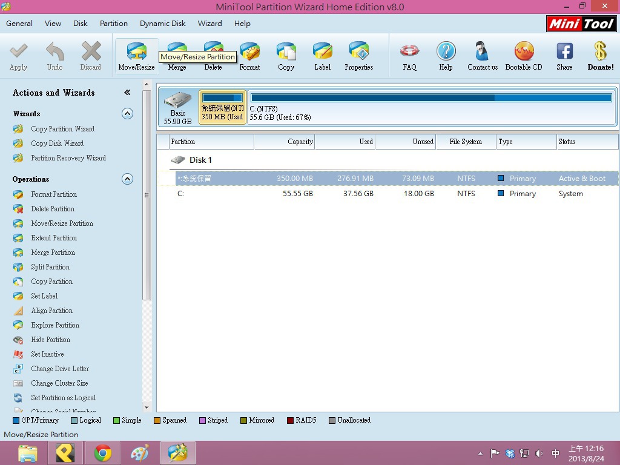Open File Explorer from the taskbar
Image resolution: width=620 pixels, height=465 pixels.
(28, 453)
